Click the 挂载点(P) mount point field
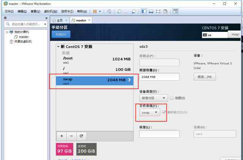 [159, 63]
